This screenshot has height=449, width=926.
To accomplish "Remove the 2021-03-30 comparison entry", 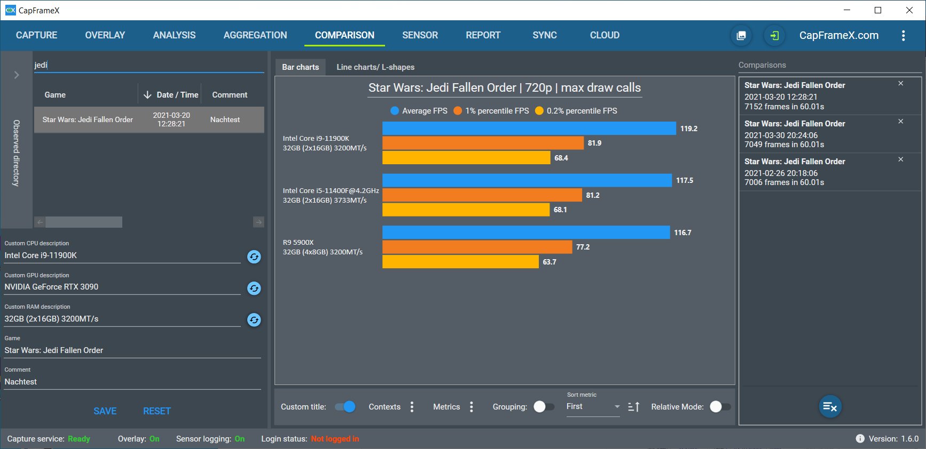I will (900, 122).
